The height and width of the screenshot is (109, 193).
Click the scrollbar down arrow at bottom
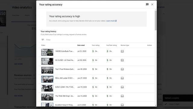coord(156,105)
